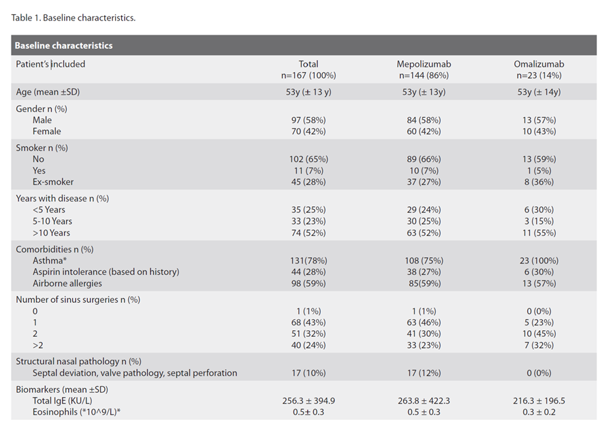
Task: Click the "Total" column heading
Action: [309, 65]
